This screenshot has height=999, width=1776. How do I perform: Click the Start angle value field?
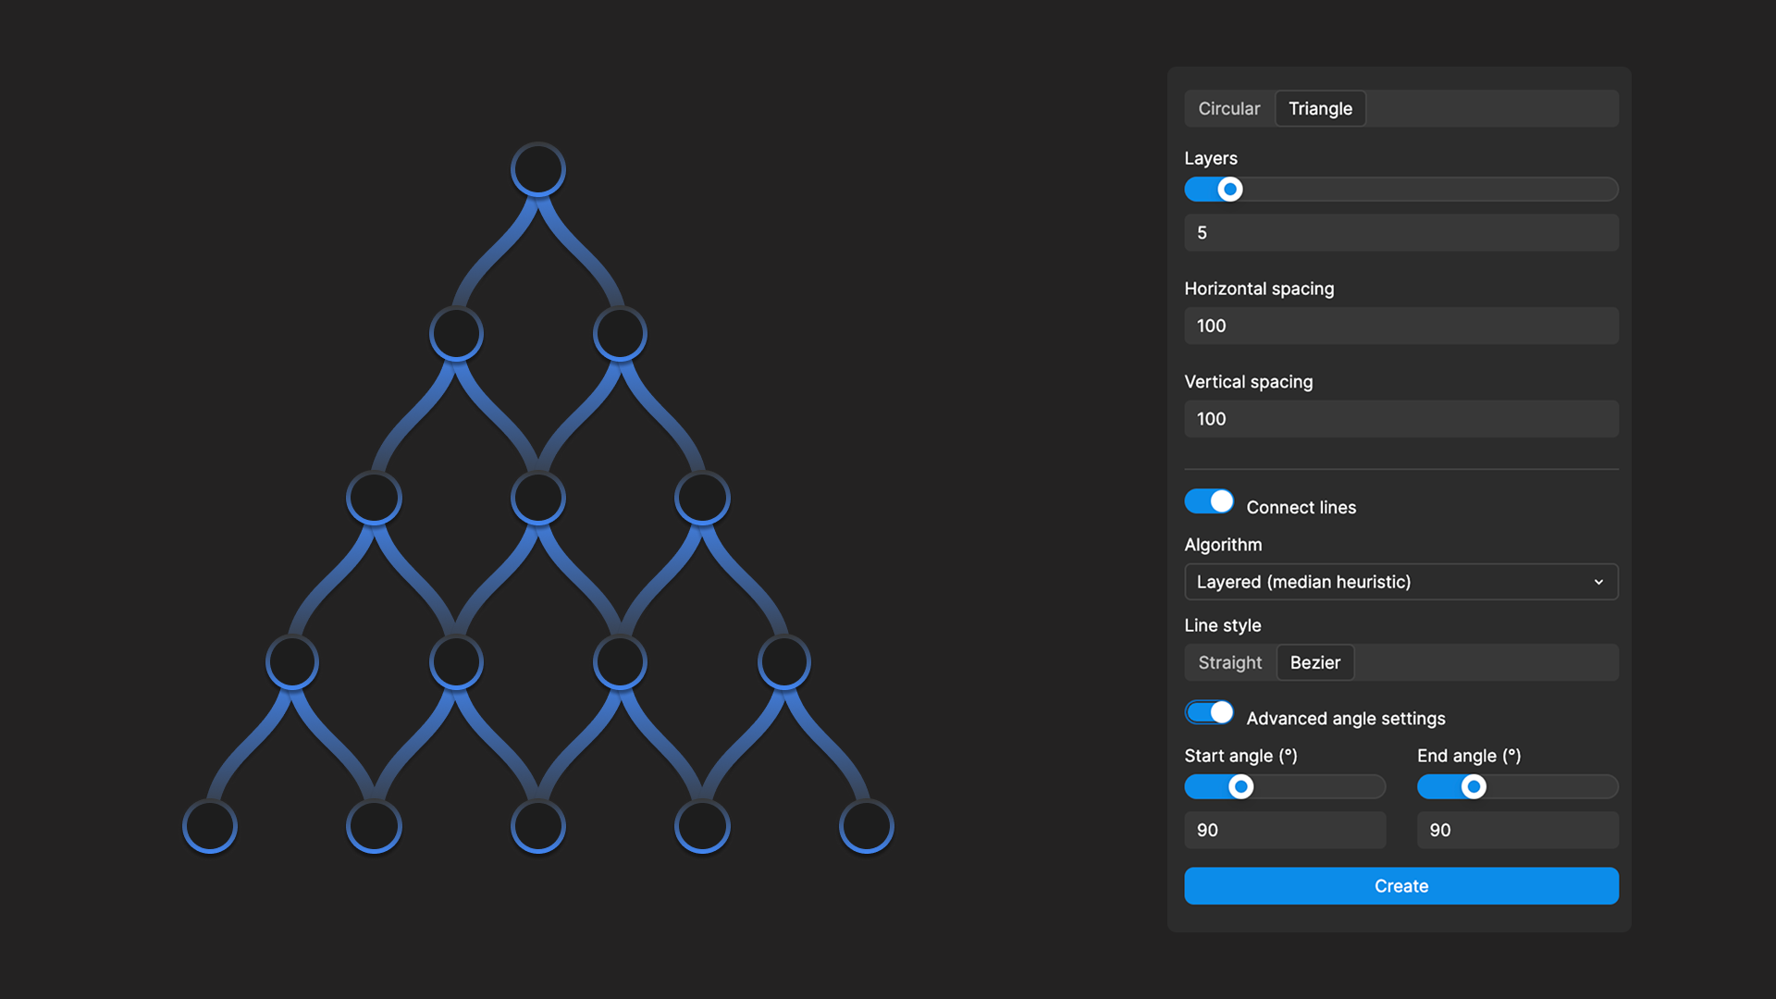tap(1285, 830)
